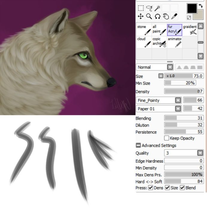Open the Paper 01 texture dropdown

click(178, 109)
